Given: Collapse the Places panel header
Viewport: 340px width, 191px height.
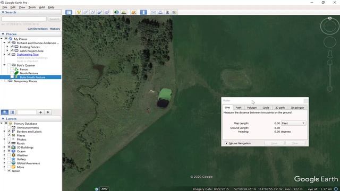Looking at the screenshot, I should 31,34.
